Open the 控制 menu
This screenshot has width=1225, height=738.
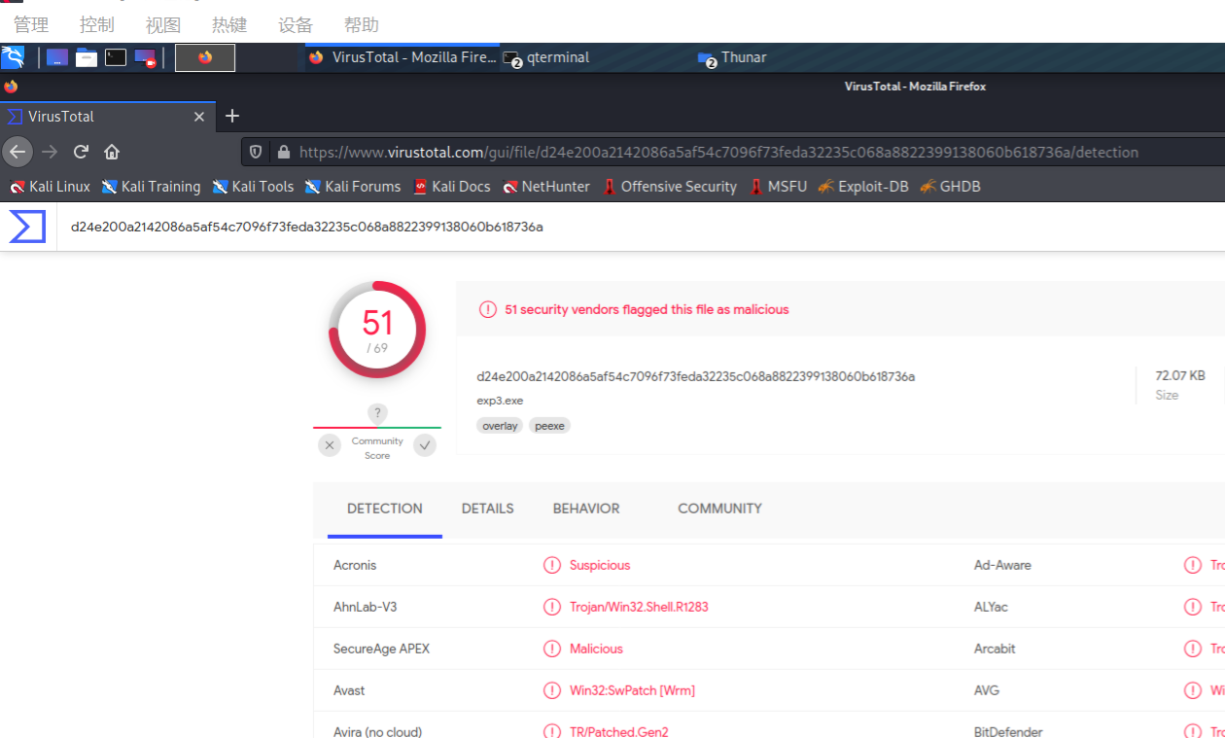97,25
